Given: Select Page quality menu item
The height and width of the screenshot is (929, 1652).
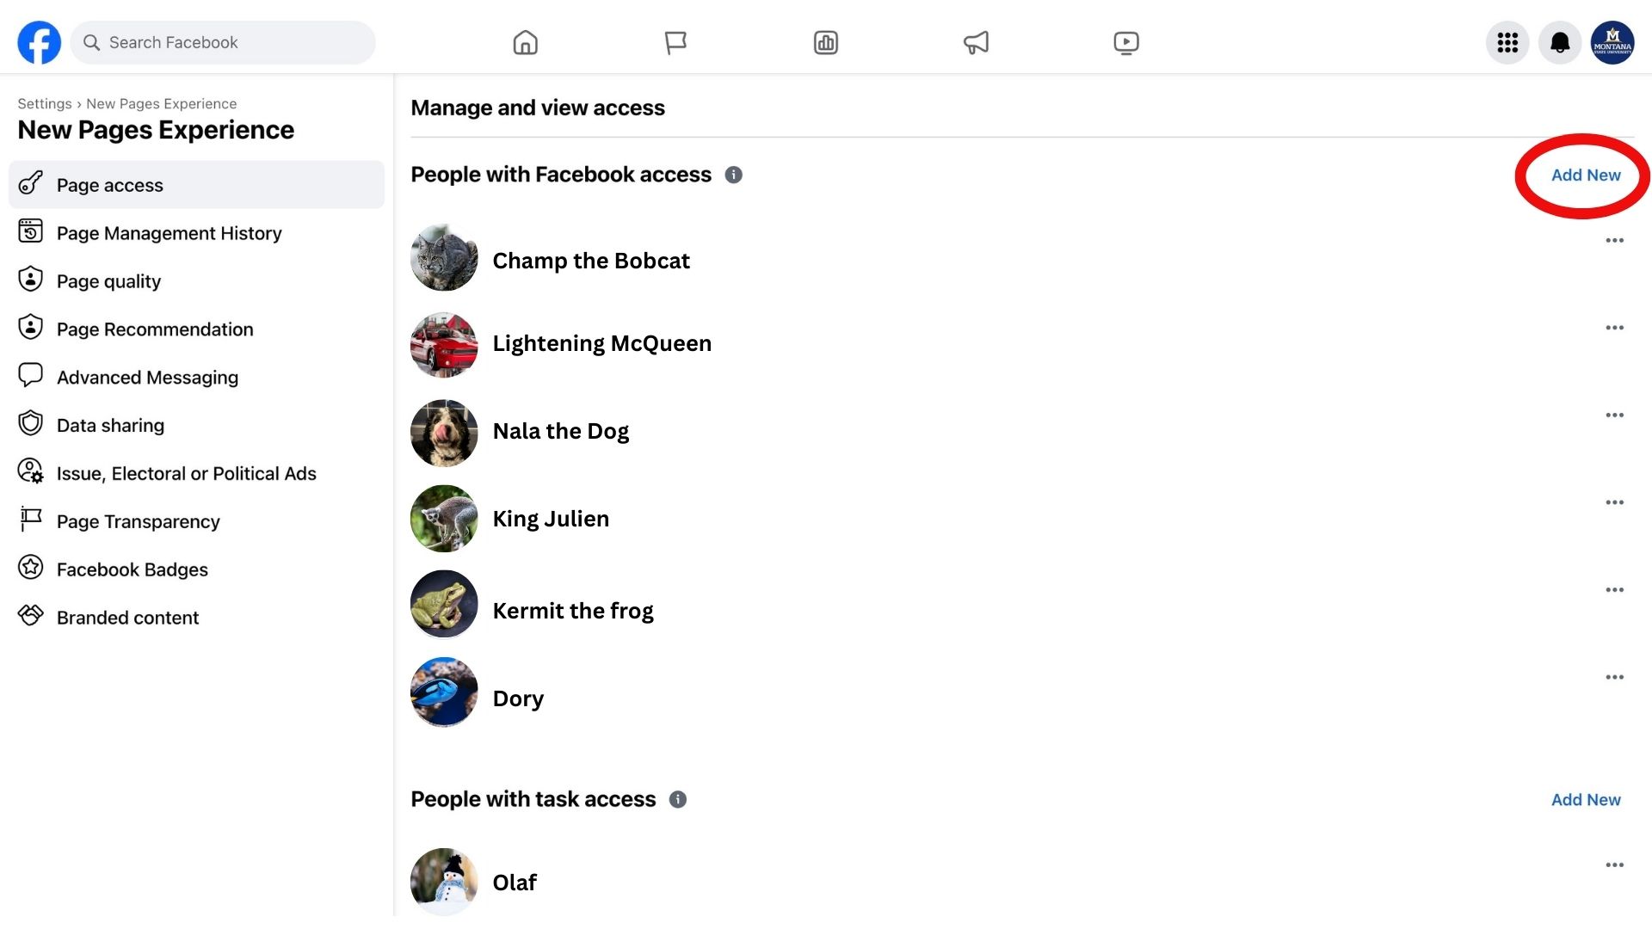Looking at the screenshot, I should coord(109,280).
